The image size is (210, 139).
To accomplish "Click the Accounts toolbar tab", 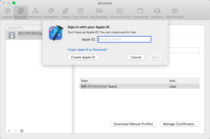I will tap(21, 13).
